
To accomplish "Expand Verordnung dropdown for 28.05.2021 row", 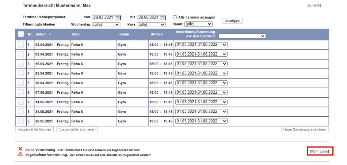I will pyautogui.click(x=201, y=121).
